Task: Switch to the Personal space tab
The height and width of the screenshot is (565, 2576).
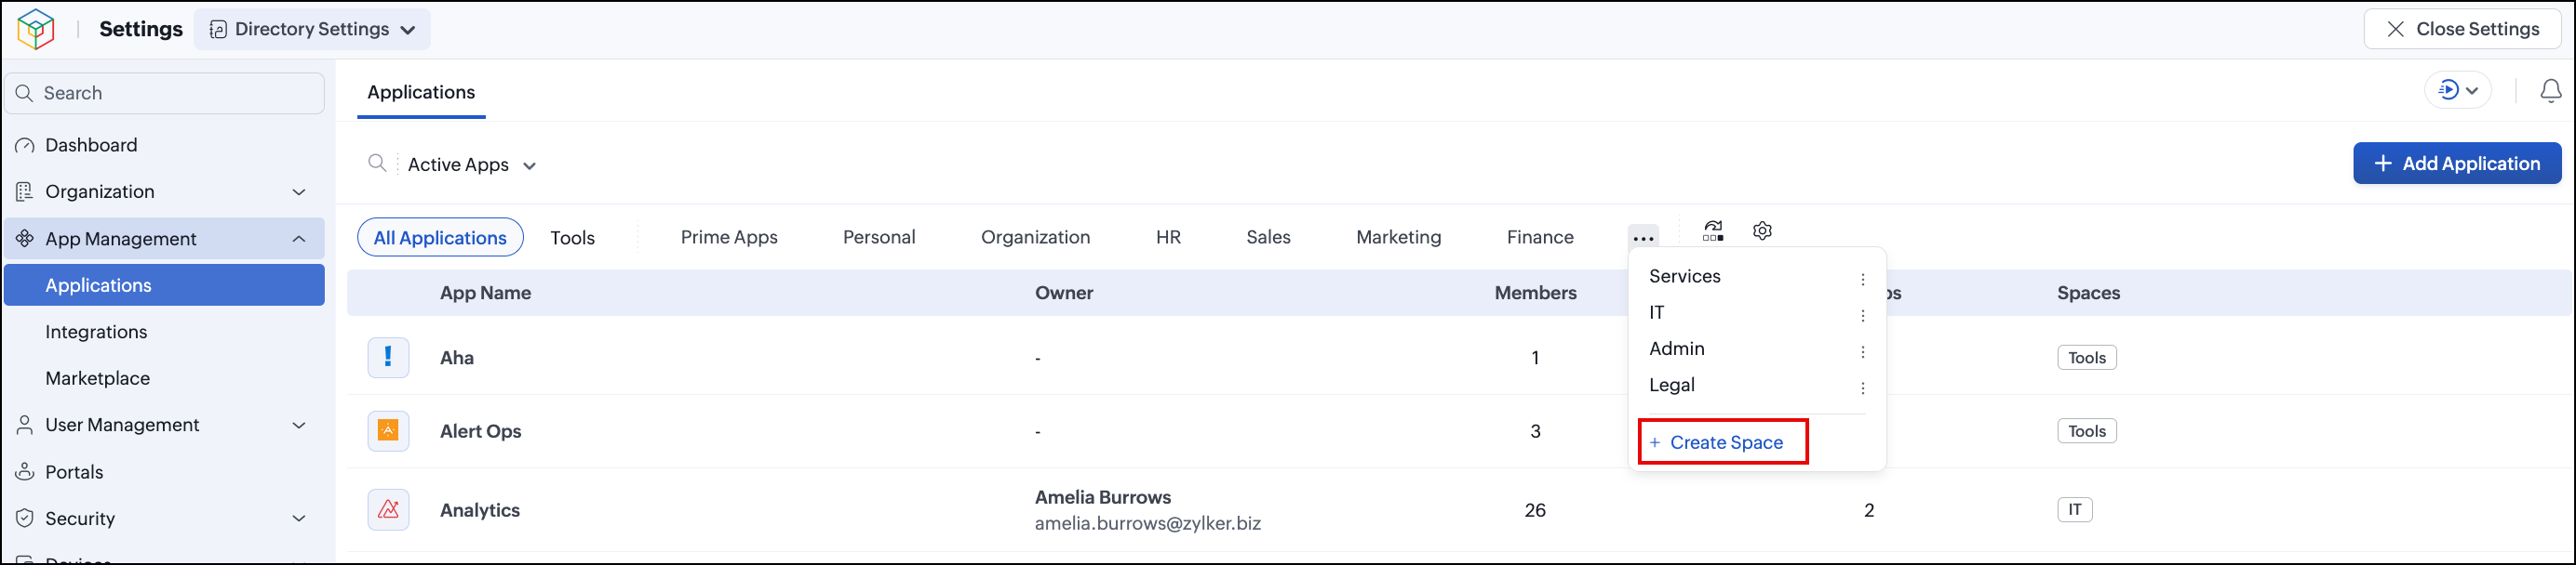Action: click(x=879, y=238)
